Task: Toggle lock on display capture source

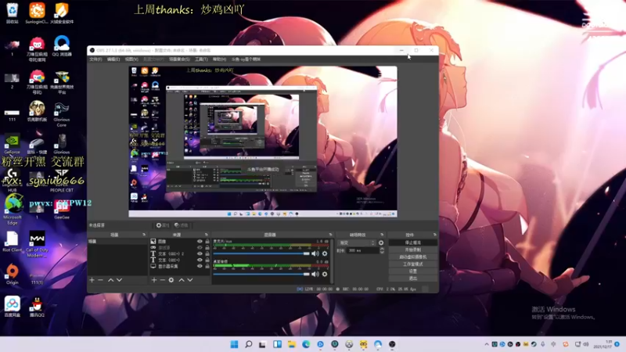Action: [x=207, y=266]
